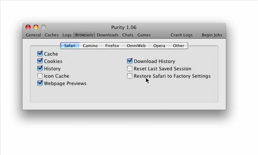Show the Downloads section
The height and width of the screenshot is (155, 258).
click(x=107, y=35)
